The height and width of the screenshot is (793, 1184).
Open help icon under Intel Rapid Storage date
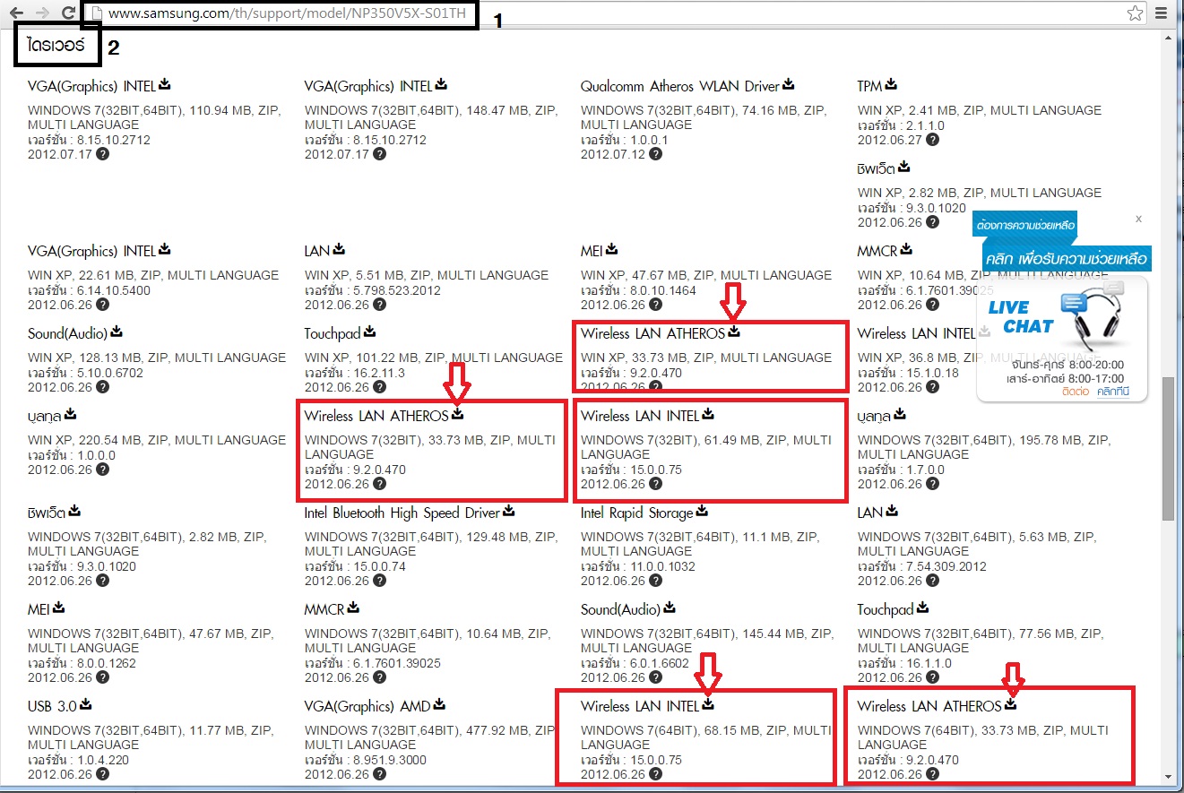click(656, 581)
